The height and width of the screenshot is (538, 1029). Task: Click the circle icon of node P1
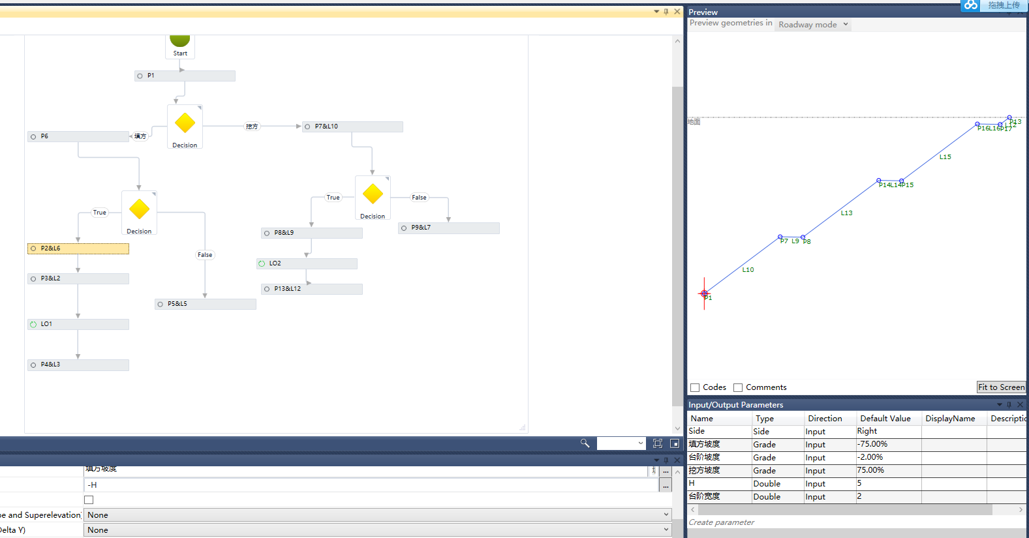(x=140, y=76)
